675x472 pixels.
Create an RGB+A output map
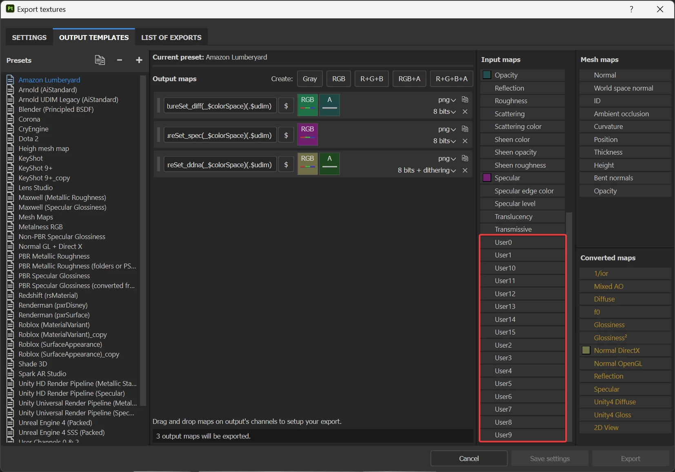point(409,79)
